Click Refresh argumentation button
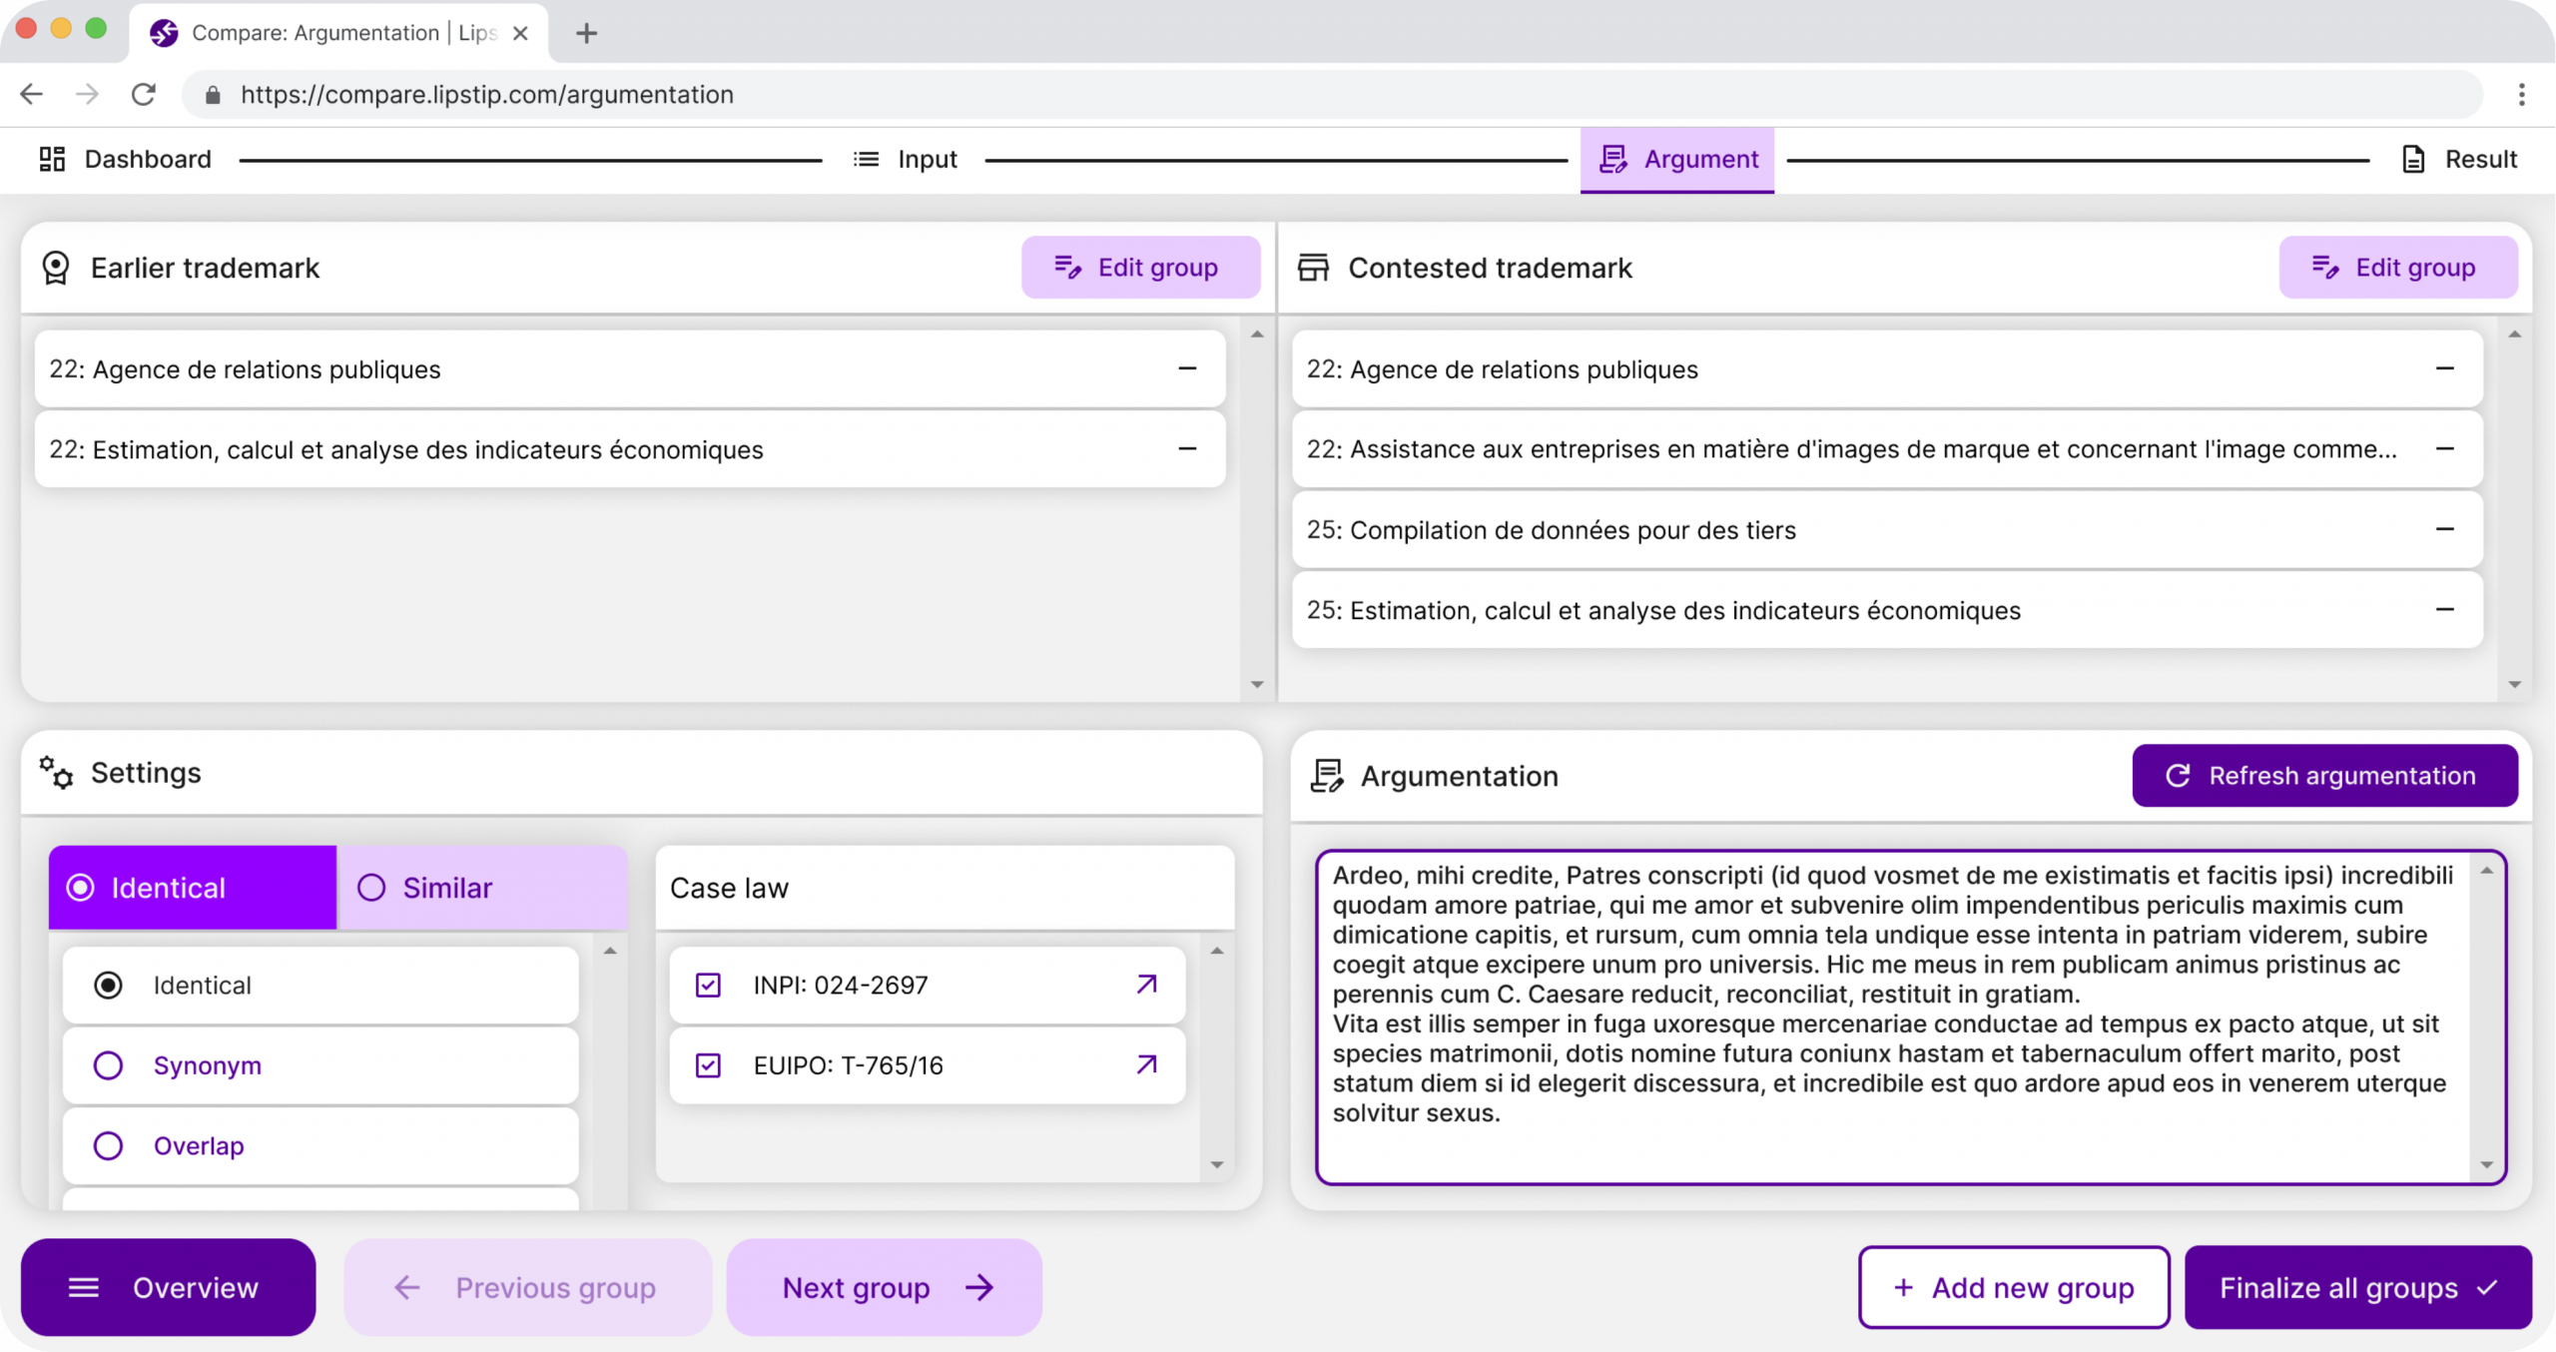The width and height of the screenshot is (2556, 1352). pyautogui.click(x=2323, y=776)
